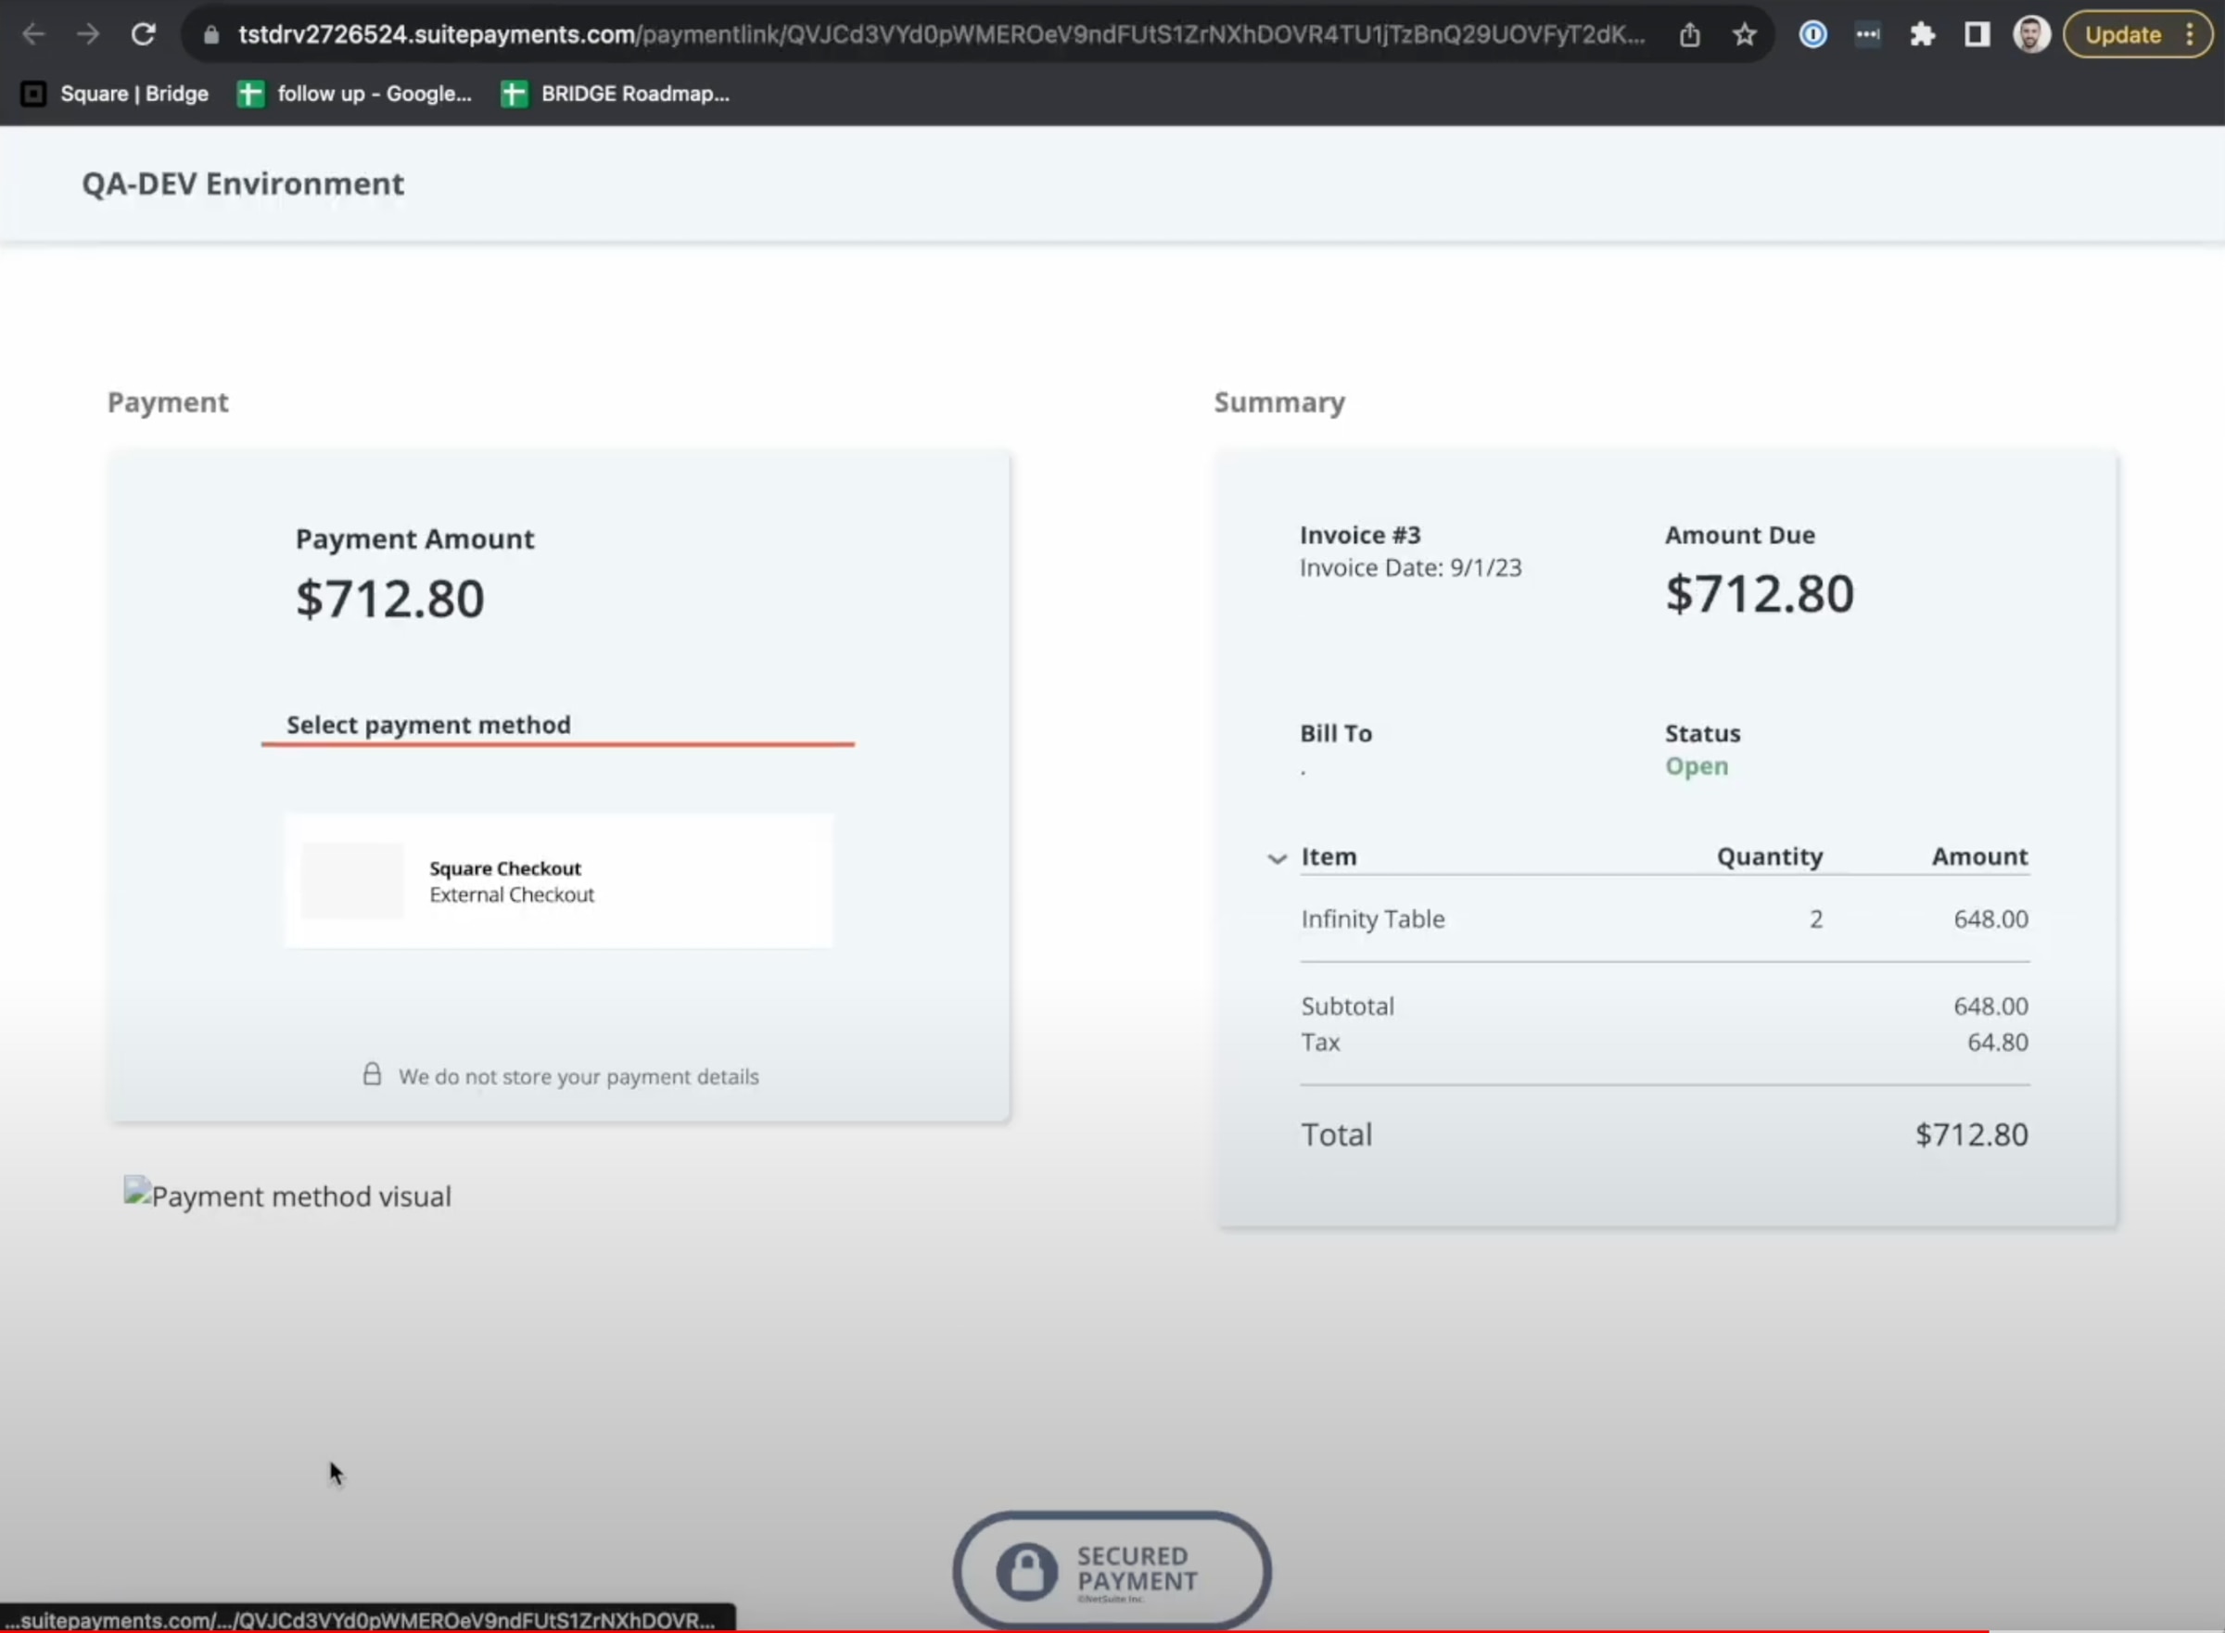Toggle the browser side panel icon
The height and width of the screenshot is (1633, 2225).
[x=1977, y=34]
